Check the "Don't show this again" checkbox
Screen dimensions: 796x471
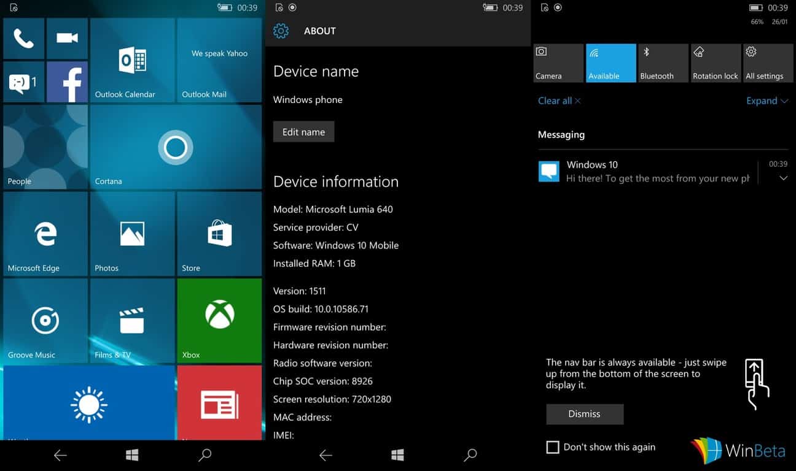[x=553, y=447]
